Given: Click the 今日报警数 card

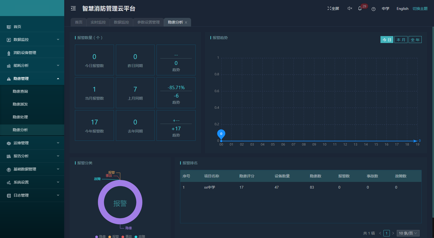Looking at the screenshot, I should pyautogui.click(x=94, y=60).
